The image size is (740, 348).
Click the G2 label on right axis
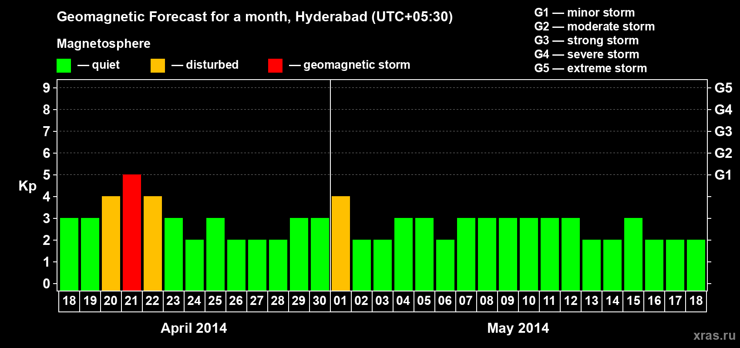(x=723, y=153)
